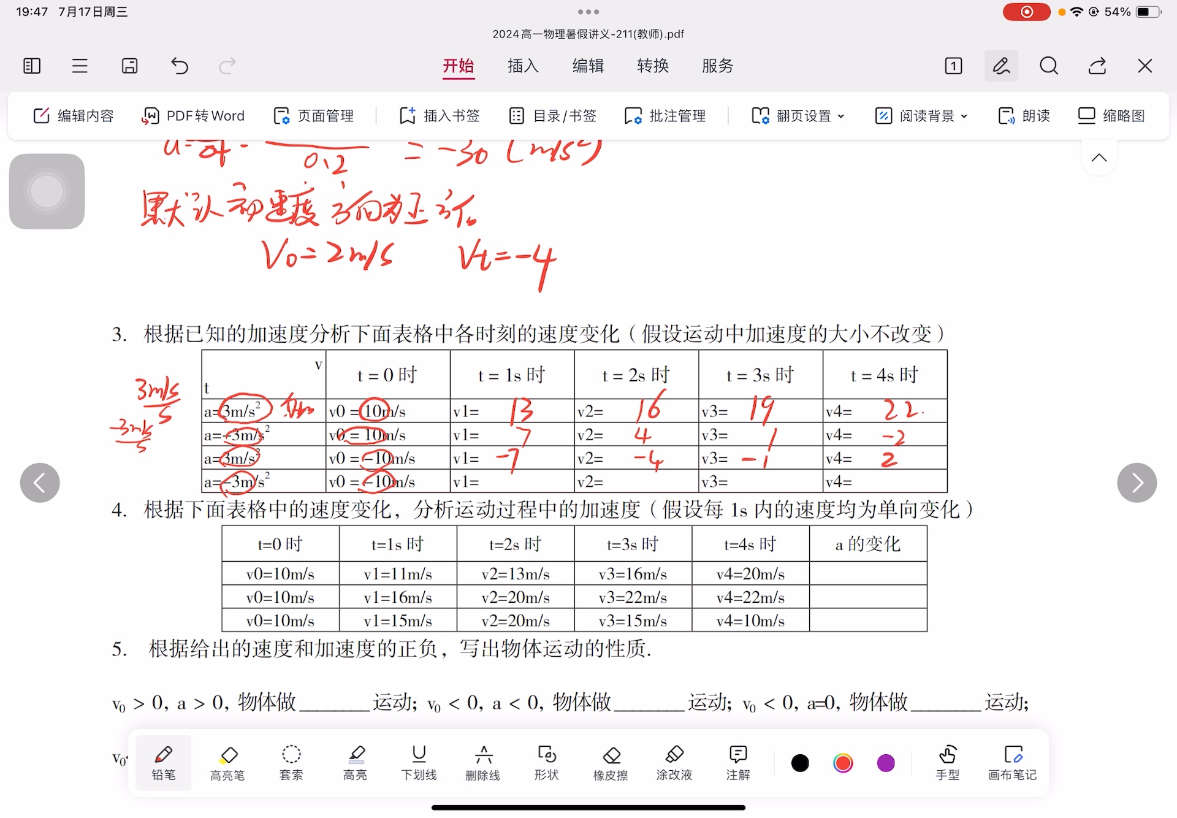
Task: Switch to 手型 hand mode
Action: pos(947,762)
